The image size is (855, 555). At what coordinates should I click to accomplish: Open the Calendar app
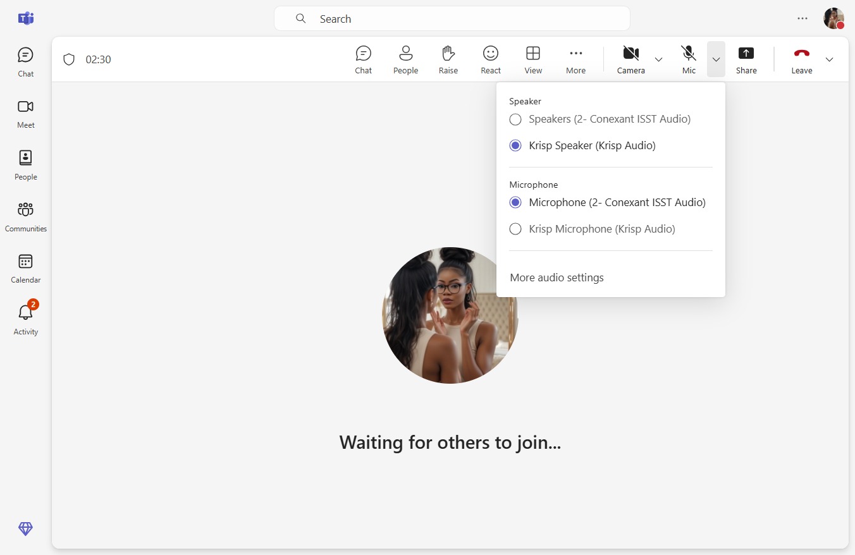[x=26, y=269]
